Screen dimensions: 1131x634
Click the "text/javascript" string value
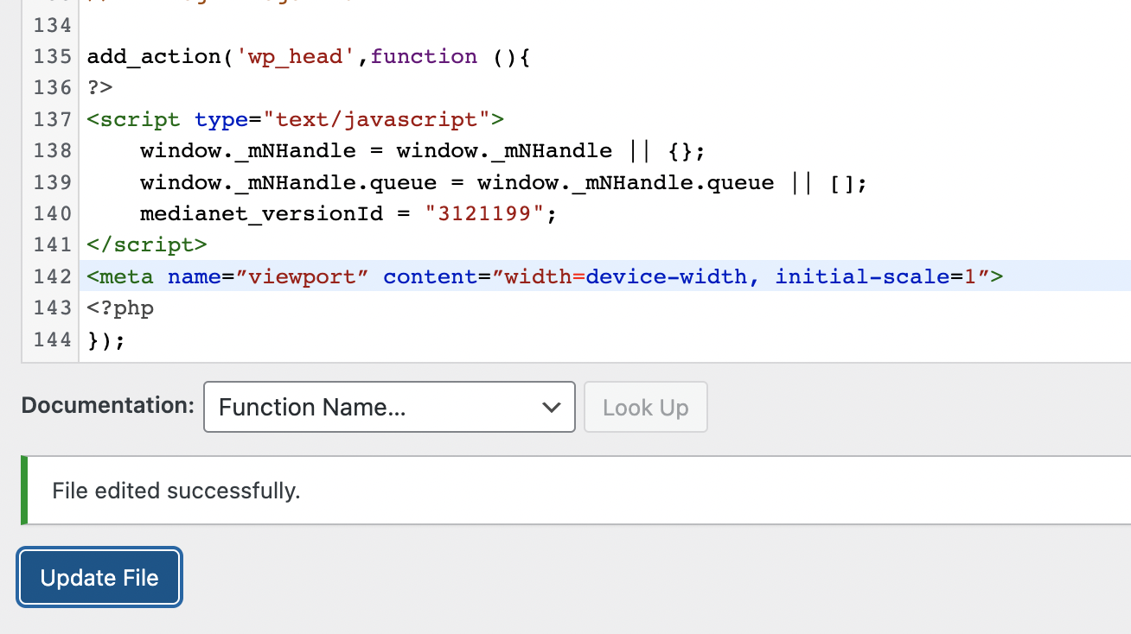(x=377, y=119)
